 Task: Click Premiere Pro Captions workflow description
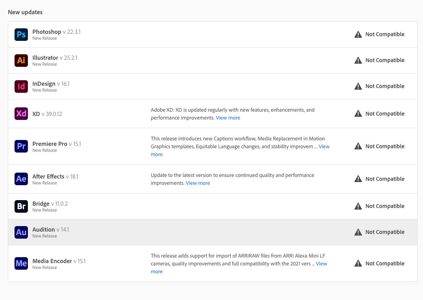click(240, 146)
